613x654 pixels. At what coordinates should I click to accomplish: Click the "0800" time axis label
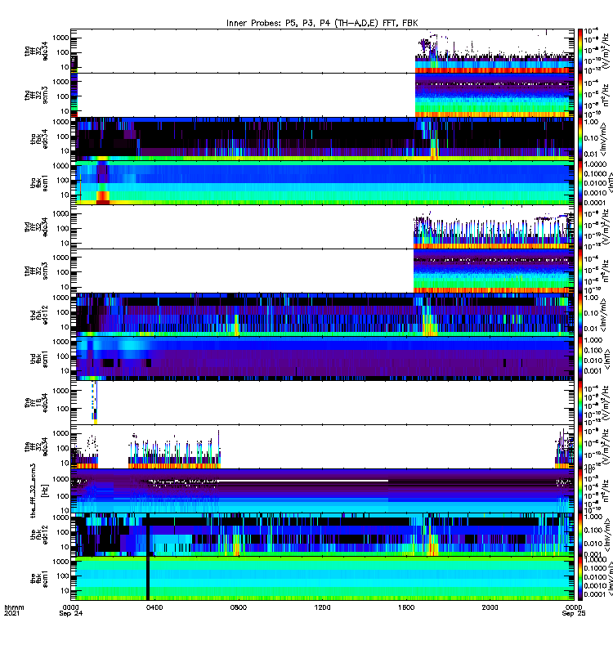tap(238, 607)
